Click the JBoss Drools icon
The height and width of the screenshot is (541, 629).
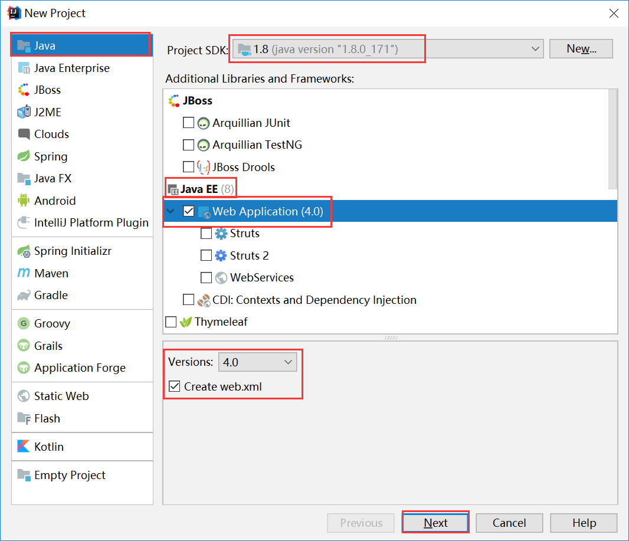(x=204, y=167)
